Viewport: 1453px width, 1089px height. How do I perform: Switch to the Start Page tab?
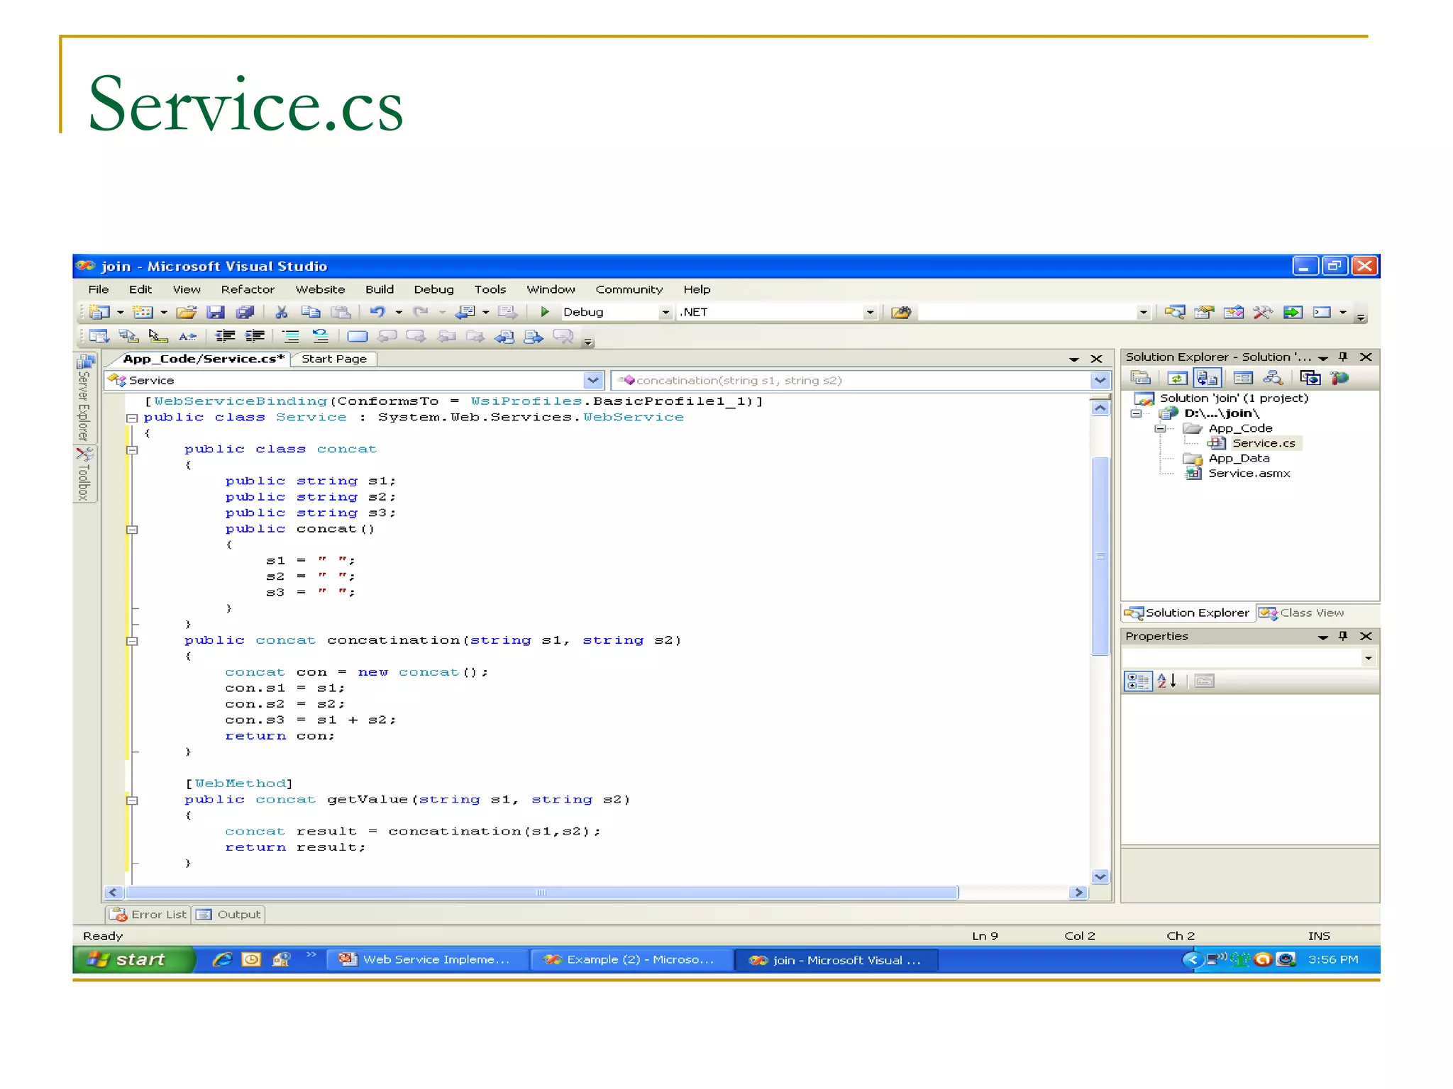click(x=334, y=359)
